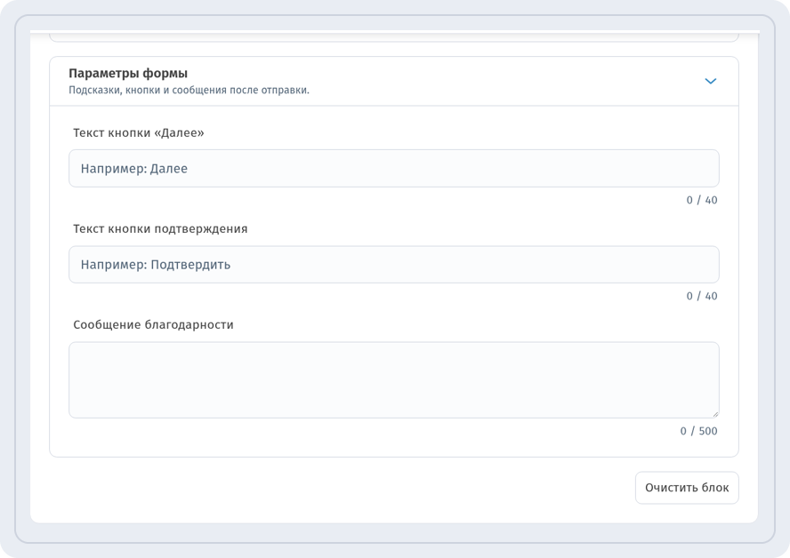Collapse the «Параметры формы» section chevron
This screenshot has height=558, width=790.
click(711, 81)
